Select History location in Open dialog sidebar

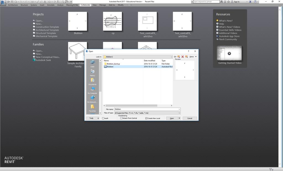click(92, 72)
